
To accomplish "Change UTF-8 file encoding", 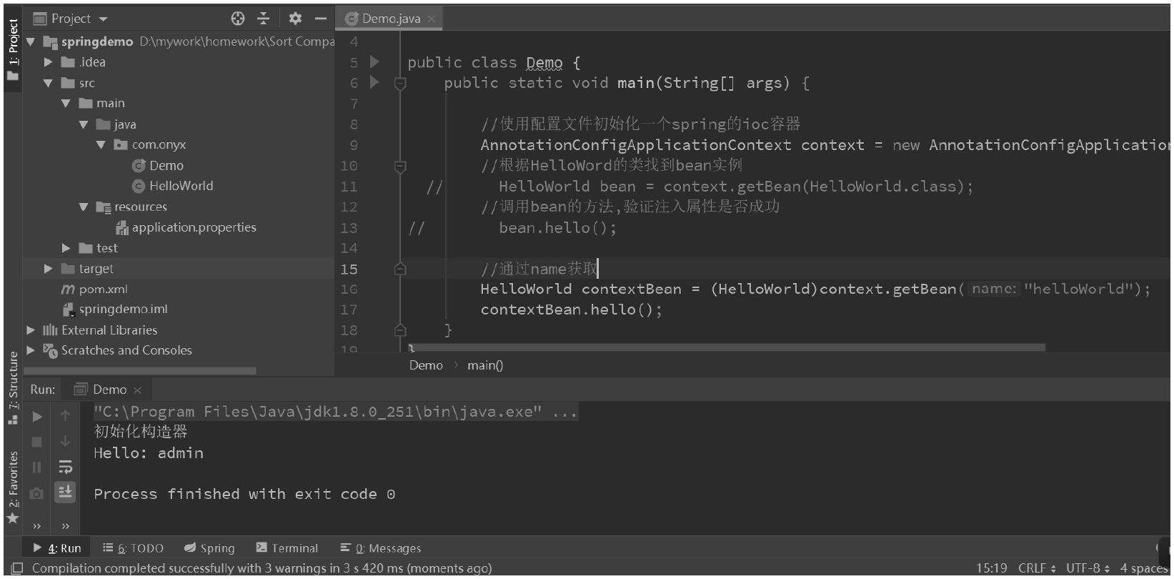I will click(x=1088, y=568).
